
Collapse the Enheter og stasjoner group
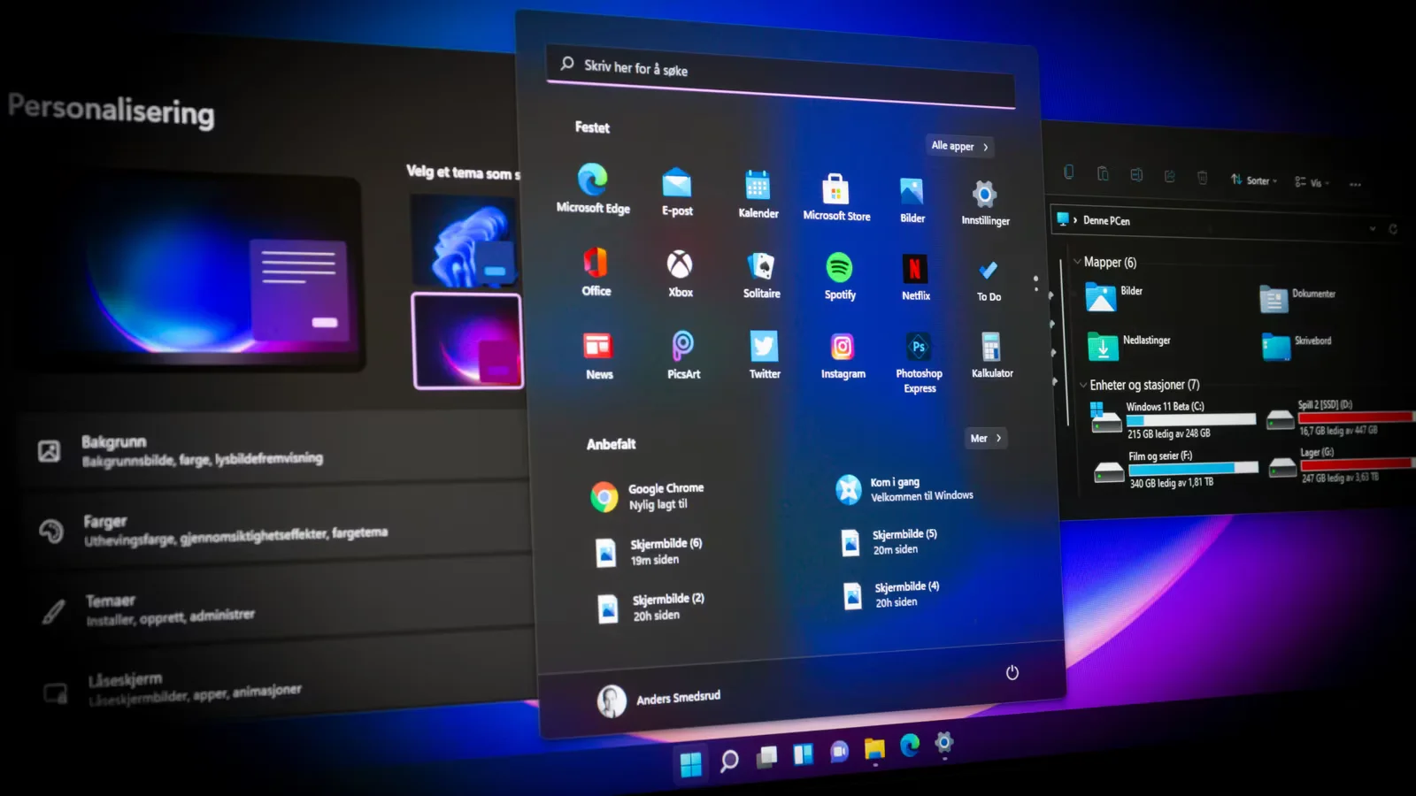(x=1083, y=385)
